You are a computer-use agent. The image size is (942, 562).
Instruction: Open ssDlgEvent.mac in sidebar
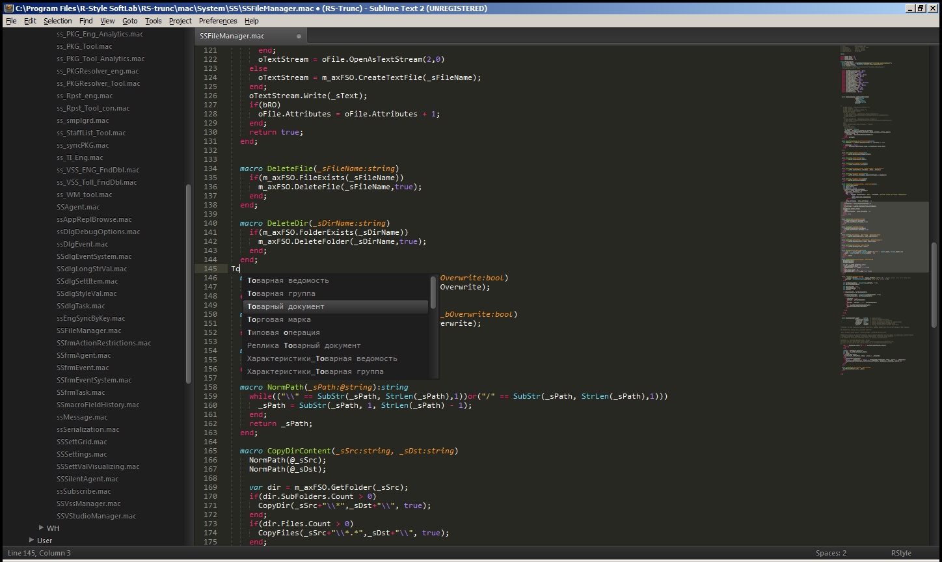coord(83,244)
